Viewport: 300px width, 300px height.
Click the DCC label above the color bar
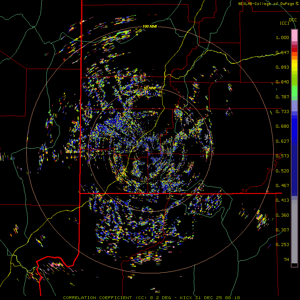(x=293, y=20)
